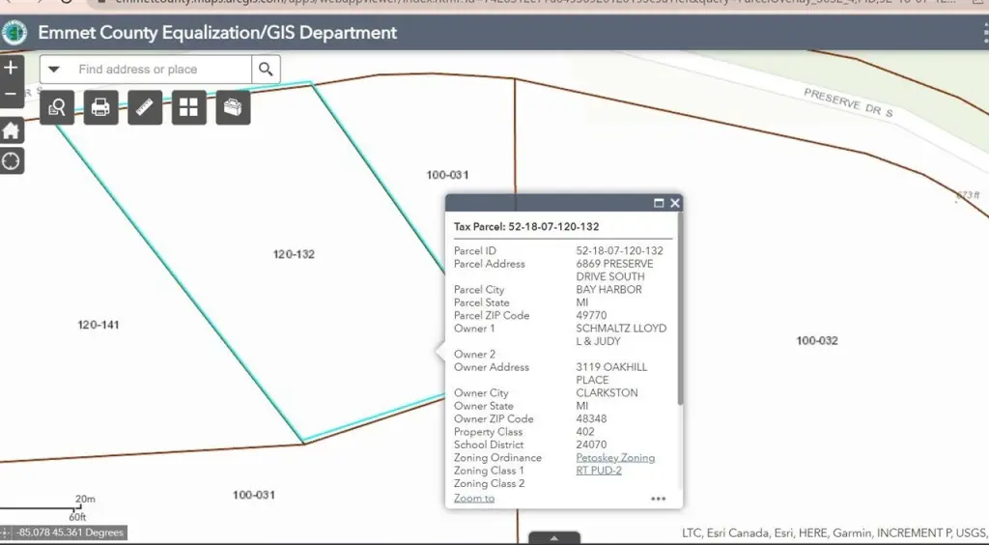Open the Print widget

point(100,107)
